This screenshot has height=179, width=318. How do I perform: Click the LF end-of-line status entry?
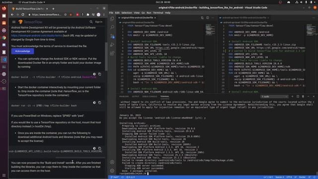click(x=295, y=177)
